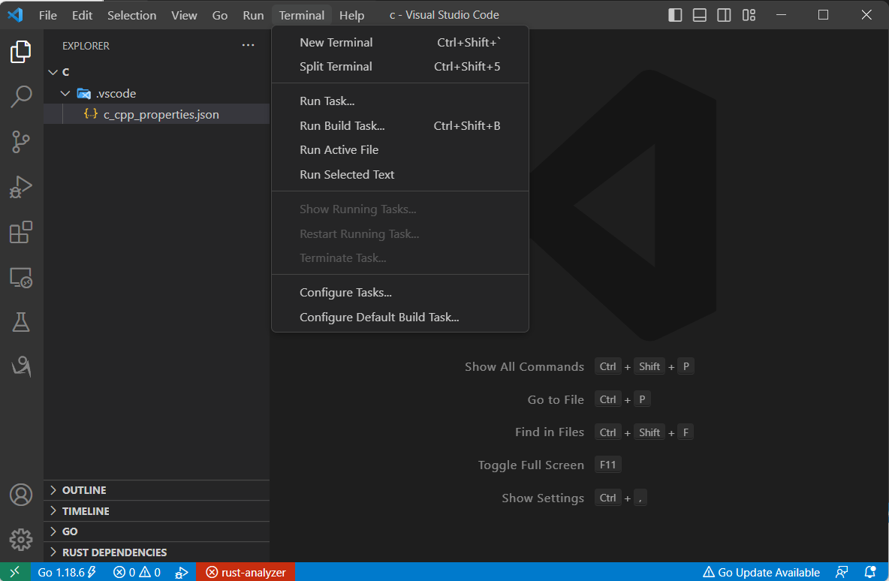Minimize the VS Code window
This screenshot has height=581, width=889.
[781, 15]
